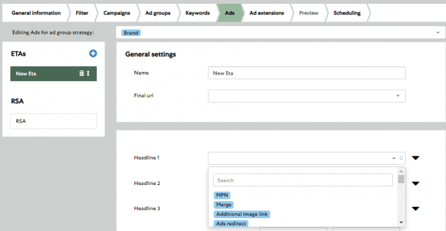Screen dimensions: 446x231
Task: Focus the Name input field
Action: pyautogui.click(x=306, y=73)
